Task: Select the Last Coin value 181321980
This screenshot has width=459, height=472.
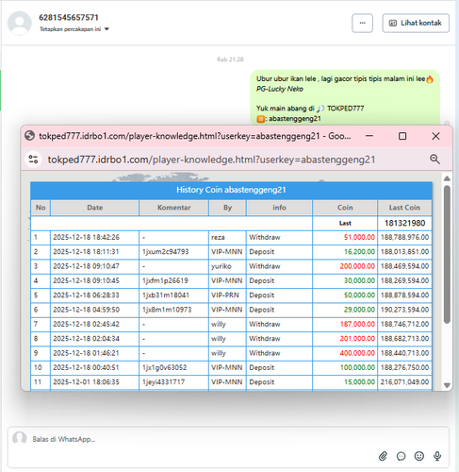Action: [404, 223]
